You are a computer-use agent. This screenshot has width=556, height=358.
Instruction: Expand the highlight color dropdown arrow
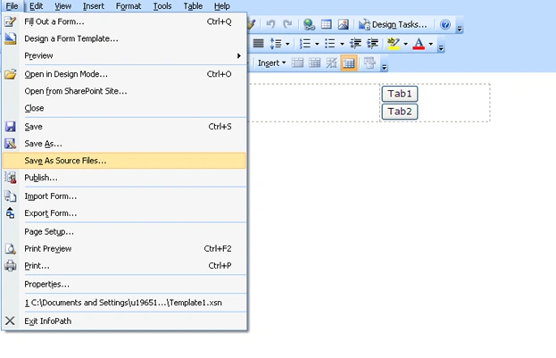tap(406, 44)
